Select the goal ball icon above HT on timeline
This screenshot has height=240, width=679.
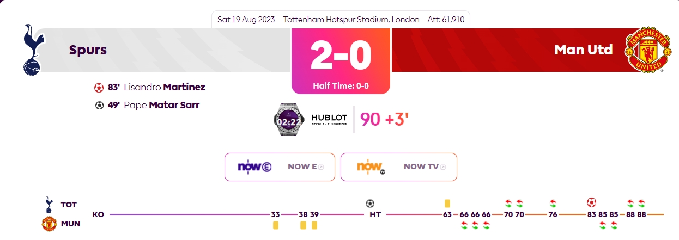[x=370, y=204]
